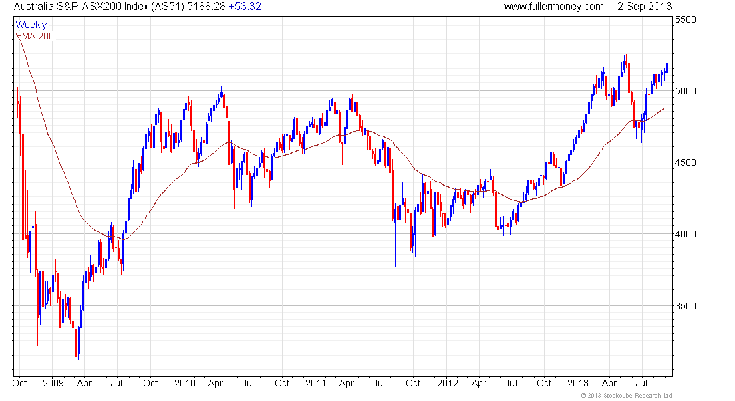Image resolution: width=735 pixels, height=401 pixels.
Task: Click the latest blue candle at chart end
Action: (667, 68)
